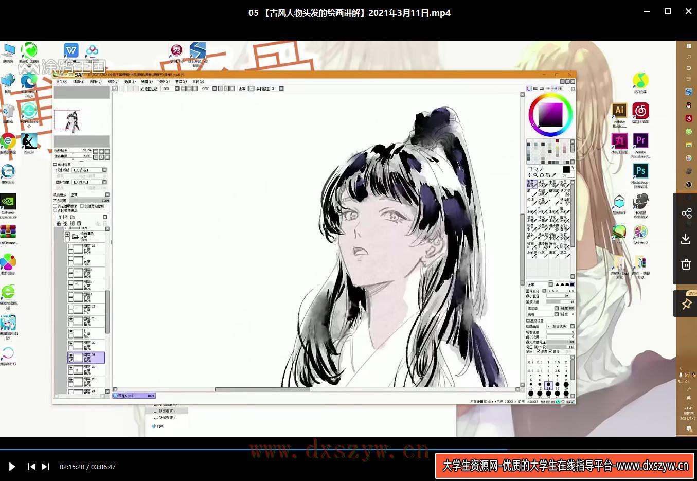Rotate canvas counterclockwise in top toolbar
The image size is (697, 481).
pos(221,88)
